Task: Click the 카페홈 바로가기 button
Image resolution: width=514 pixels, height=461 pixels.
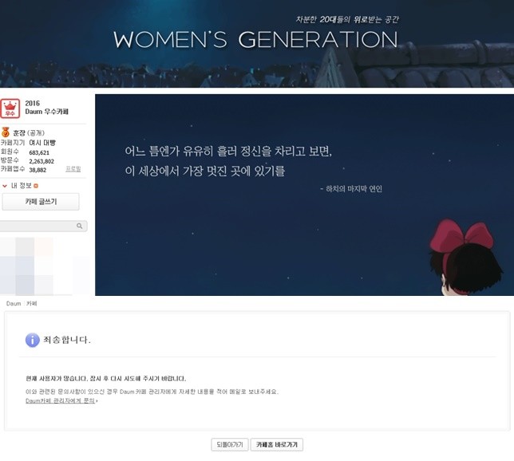Action: [276, 444]
